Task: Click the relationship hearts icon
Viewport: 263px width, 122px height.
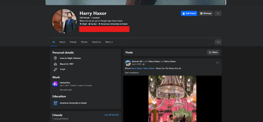Action: [55, 70]
